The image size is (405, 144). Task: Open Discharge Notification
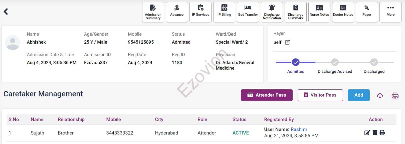click(x=272, y=12)
